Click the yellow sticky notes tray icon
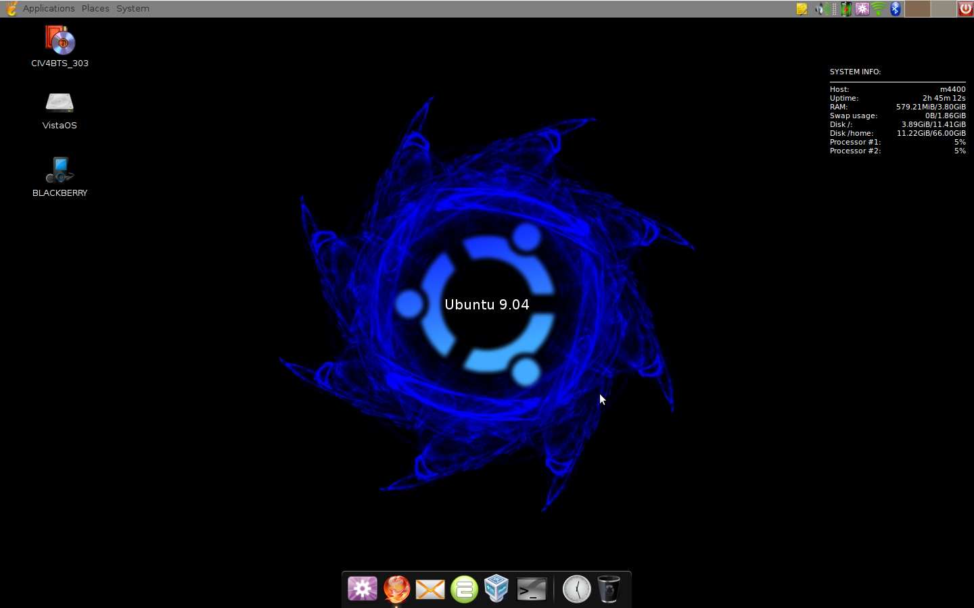The height and width of the screenshot is (608, 974). coord(802,9)
